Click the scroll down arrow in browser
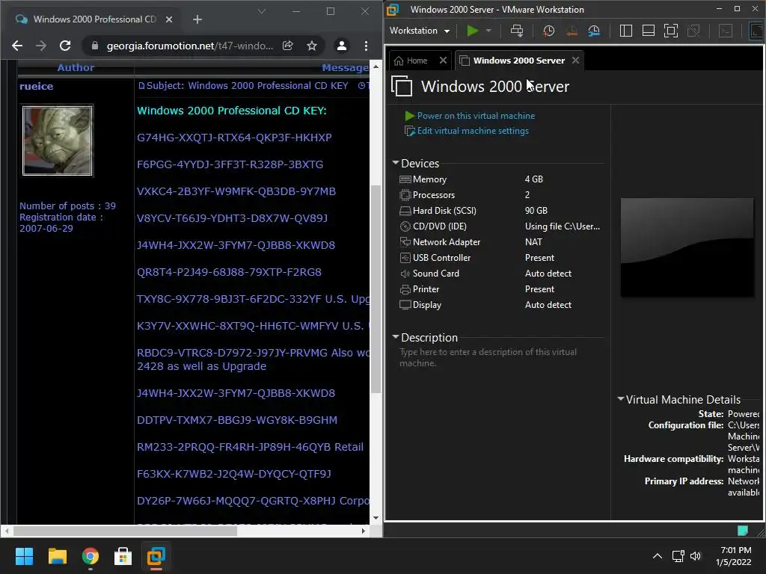 (376, 519)
